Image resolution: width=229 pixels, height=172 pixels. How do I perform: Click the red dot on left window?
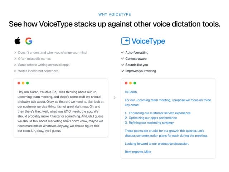[x=19, y=83]
